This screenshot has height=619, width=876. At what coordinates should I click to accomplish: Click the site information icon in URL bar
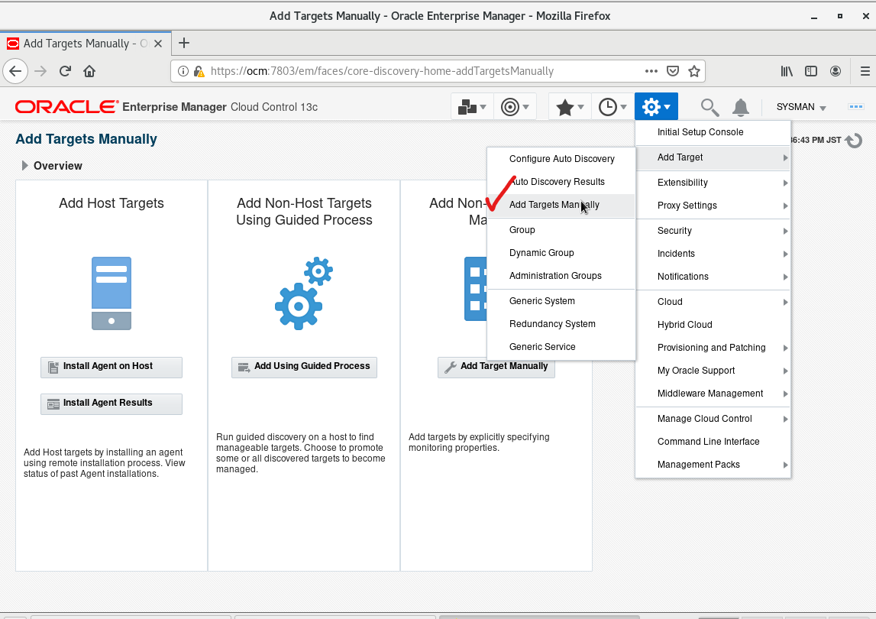(x=183, y=71)
